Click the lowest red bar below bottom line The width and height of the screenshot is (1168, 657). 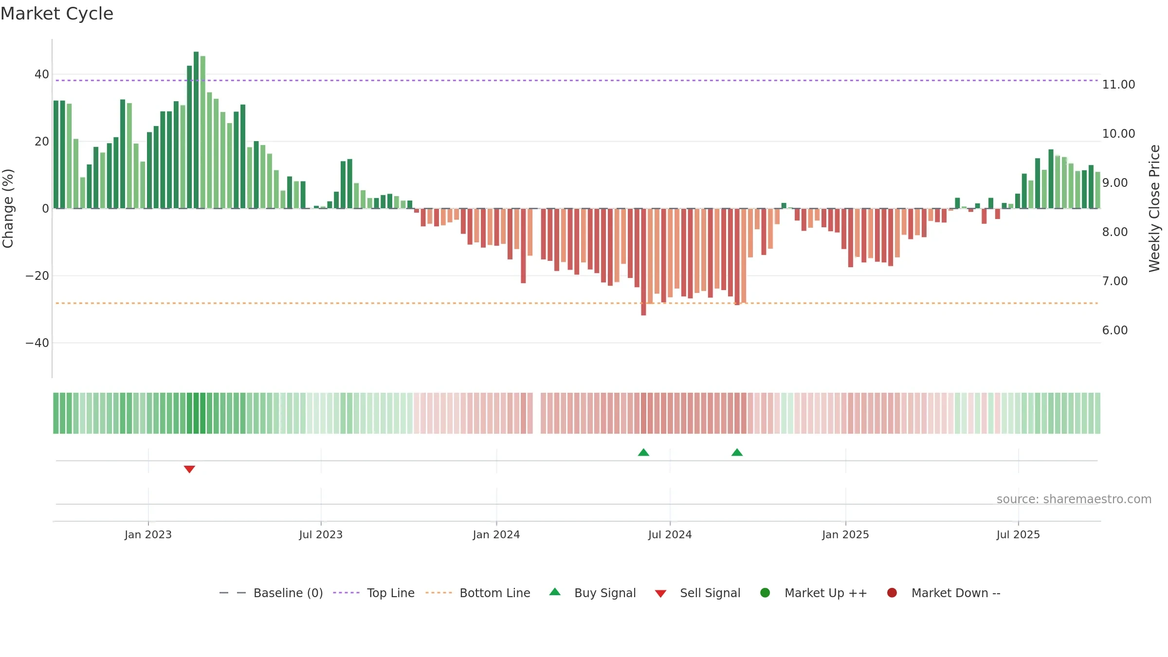(643, 262)
